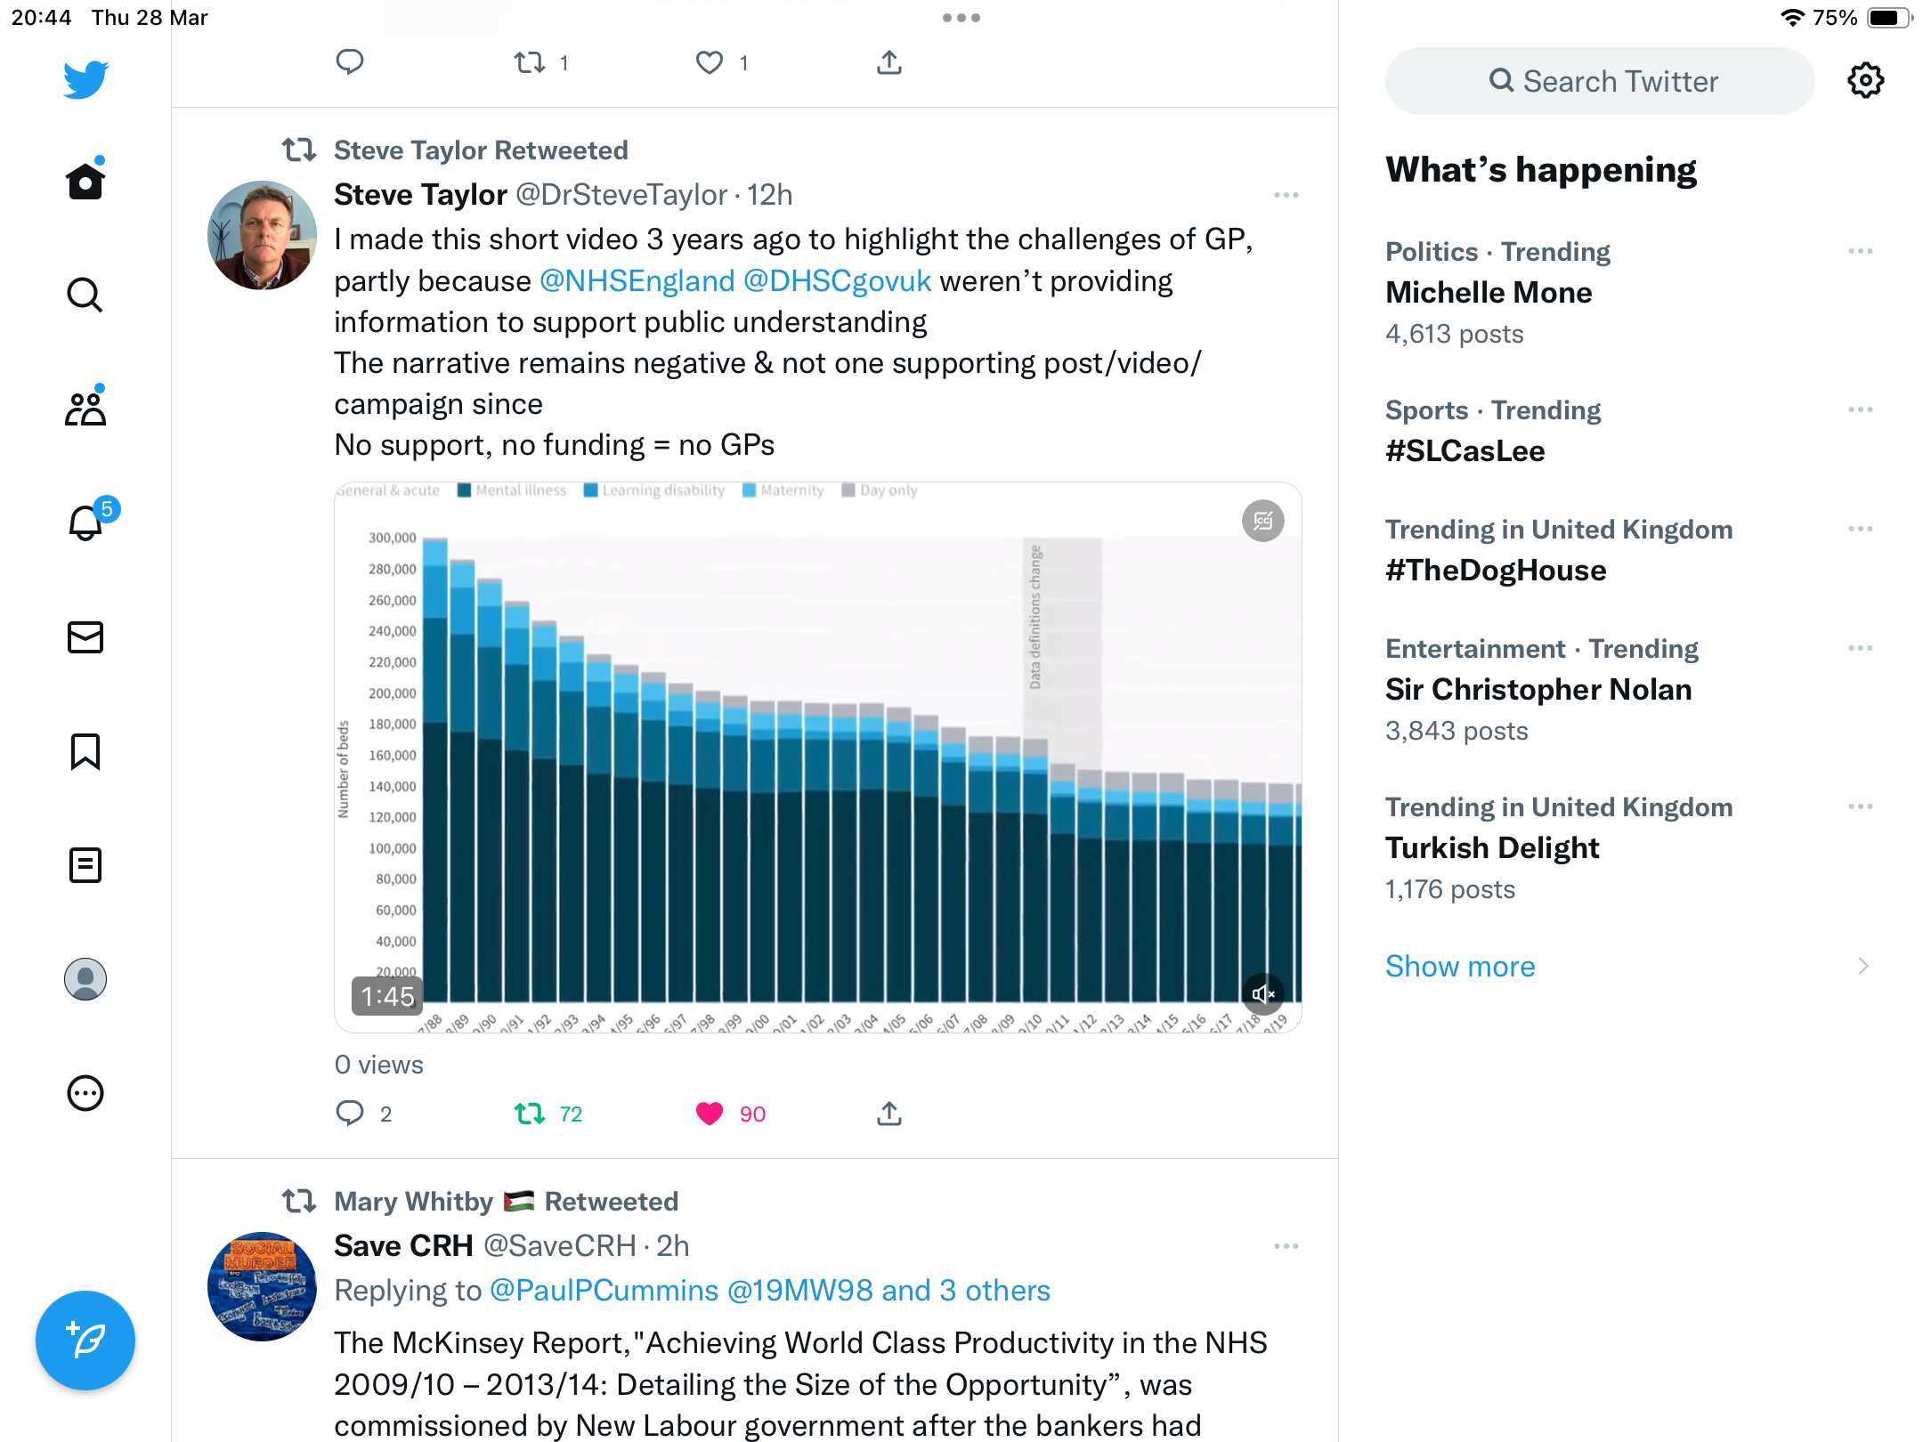The height and width of the screenshot is (1442, 1923).
Task: Open #TheDogHouse trending topic
Action: point(1496,571)
